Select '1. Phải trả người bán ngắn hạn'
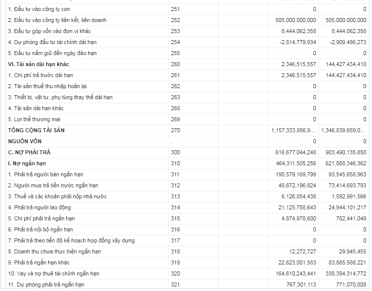 click(46, 174)
